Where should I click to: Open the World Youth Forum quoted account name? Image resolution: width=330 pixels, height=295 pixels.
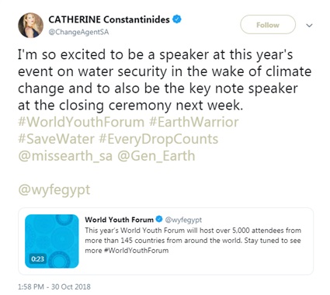coord(119,220)
